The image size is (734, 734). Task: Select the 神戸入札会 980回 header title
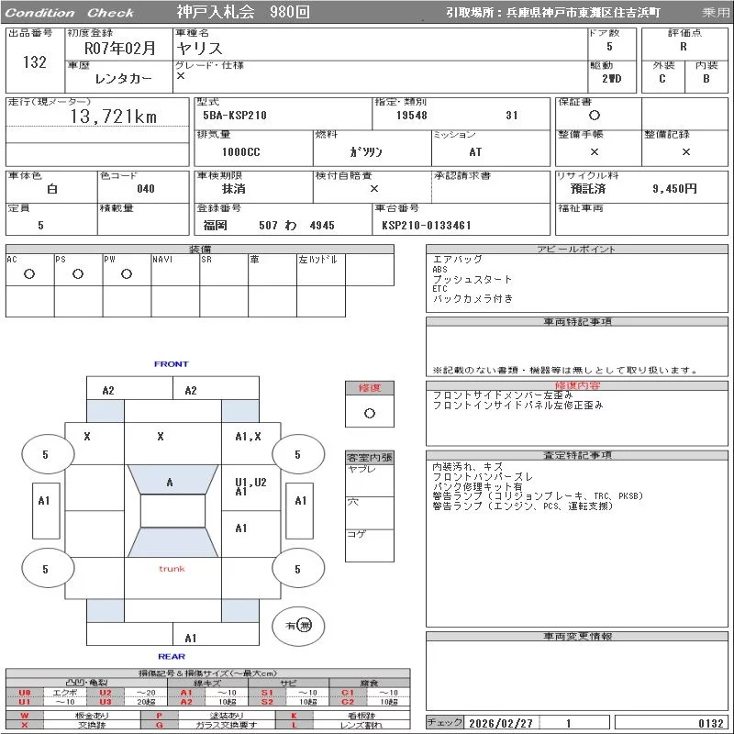point(243,13)
